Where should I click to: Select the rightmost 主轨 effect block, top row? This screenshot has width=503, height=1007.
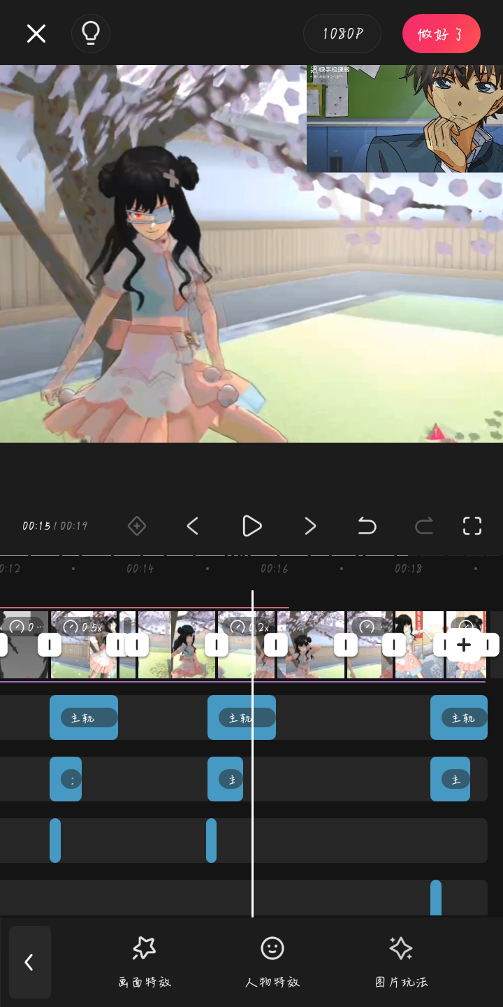pyautogui.click(x=459, y=717)
